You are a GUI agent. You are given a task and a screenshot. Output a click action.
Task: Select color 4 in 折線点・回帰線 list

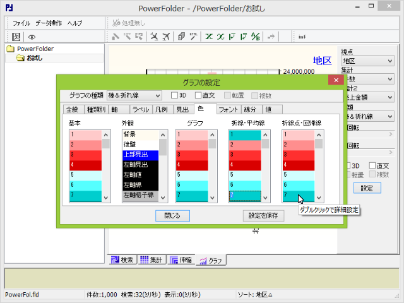tap(299, 165)
